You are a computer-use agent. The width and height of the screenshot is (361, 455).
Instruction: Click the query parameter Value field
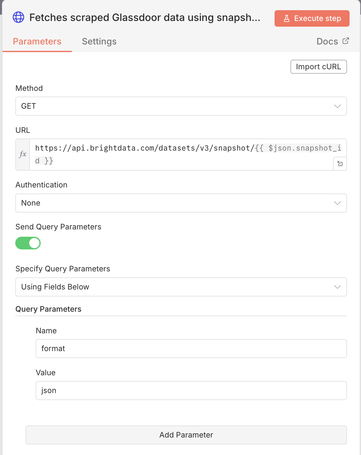191,390
